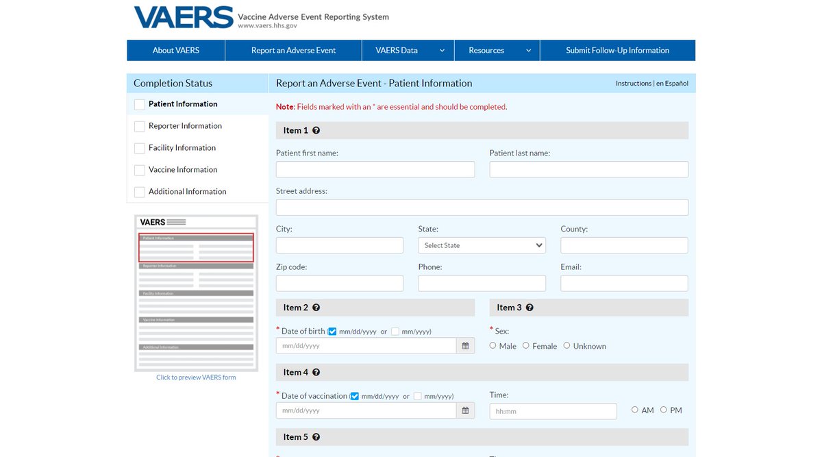Go to Facility Information section
This screenshot has width=822, height=457.
click(x=182, y=148)
